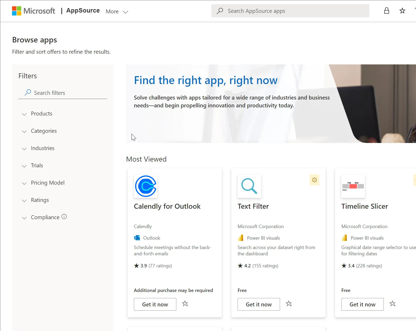
Task: Click the Calendly publisher name
Action: point(143,227)
